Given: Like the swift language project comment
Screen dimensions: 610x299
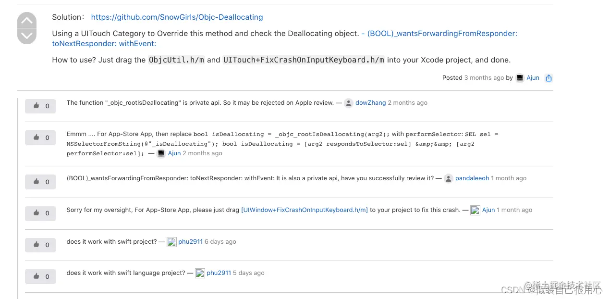Looking at the screenshot, I should coord(40,276).
